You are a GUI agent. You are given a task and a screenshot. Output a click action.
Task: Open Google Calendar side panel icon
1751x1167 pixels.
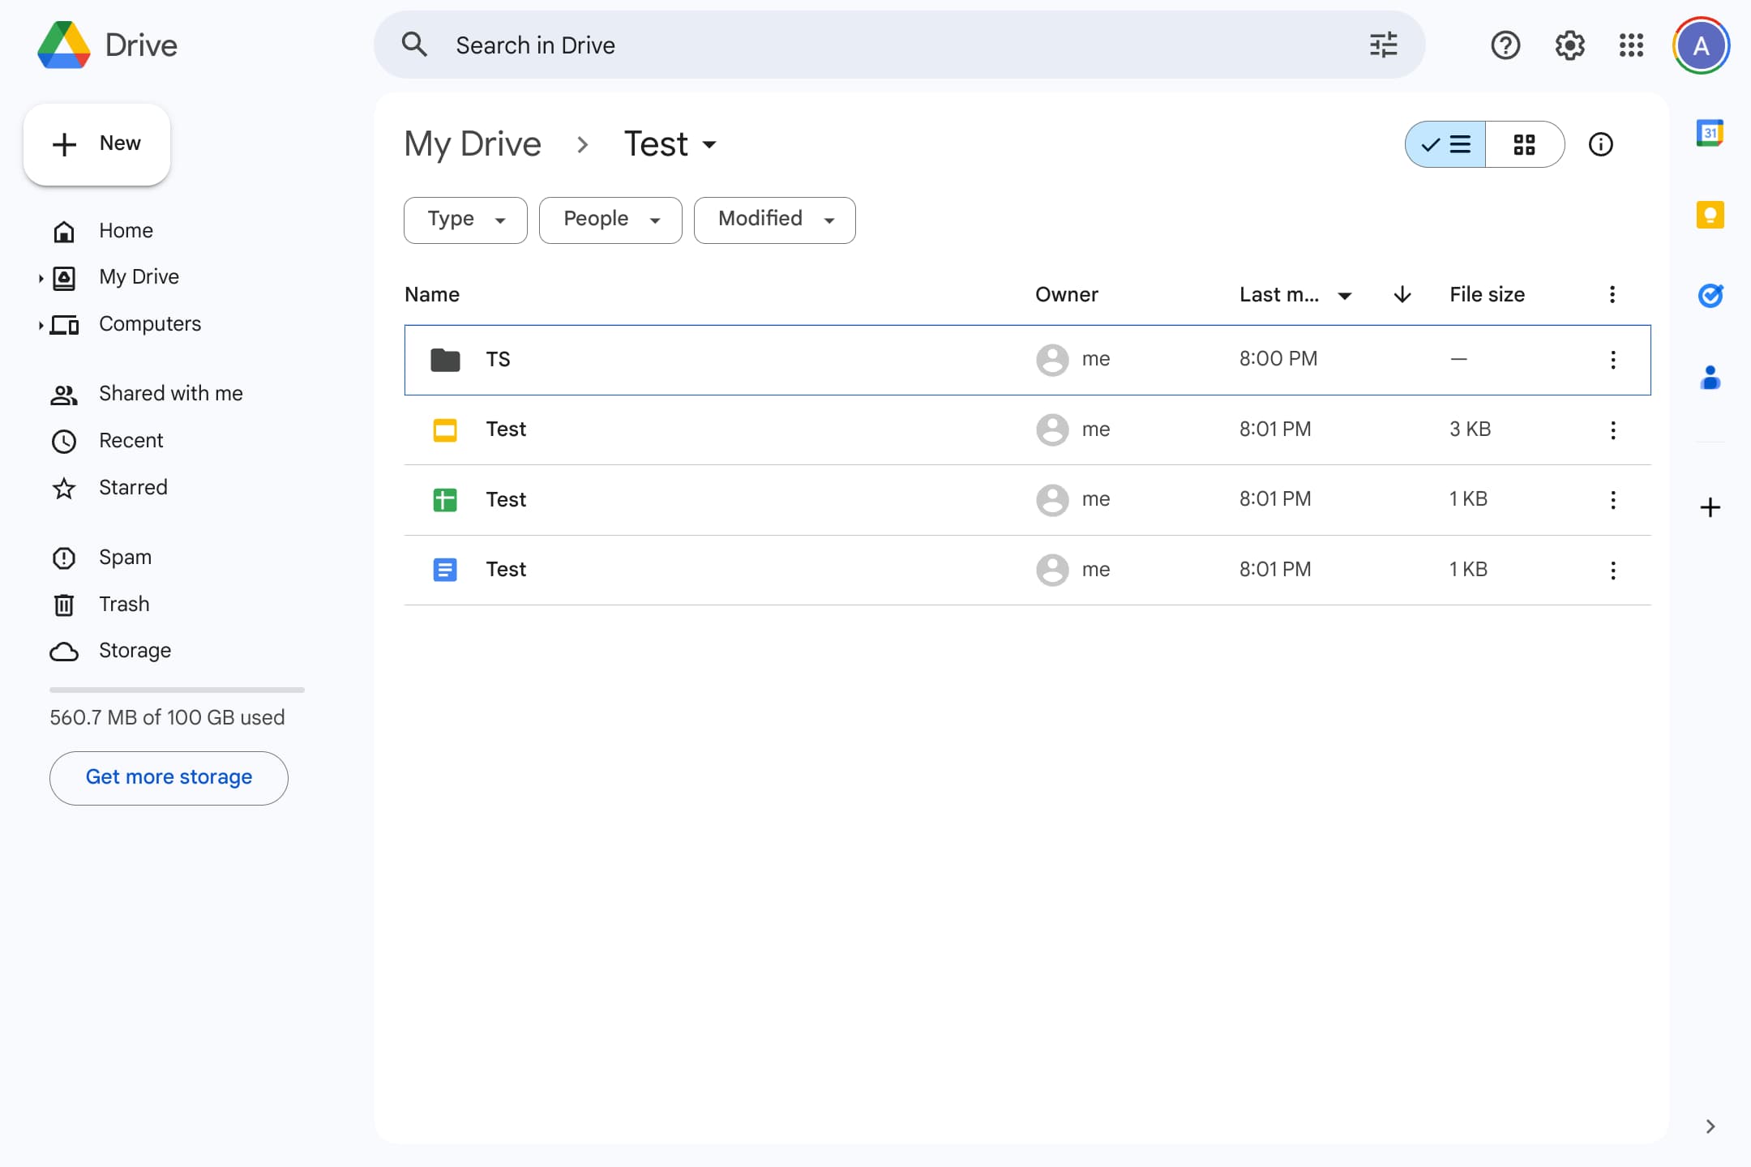(x=1710, y=133)
